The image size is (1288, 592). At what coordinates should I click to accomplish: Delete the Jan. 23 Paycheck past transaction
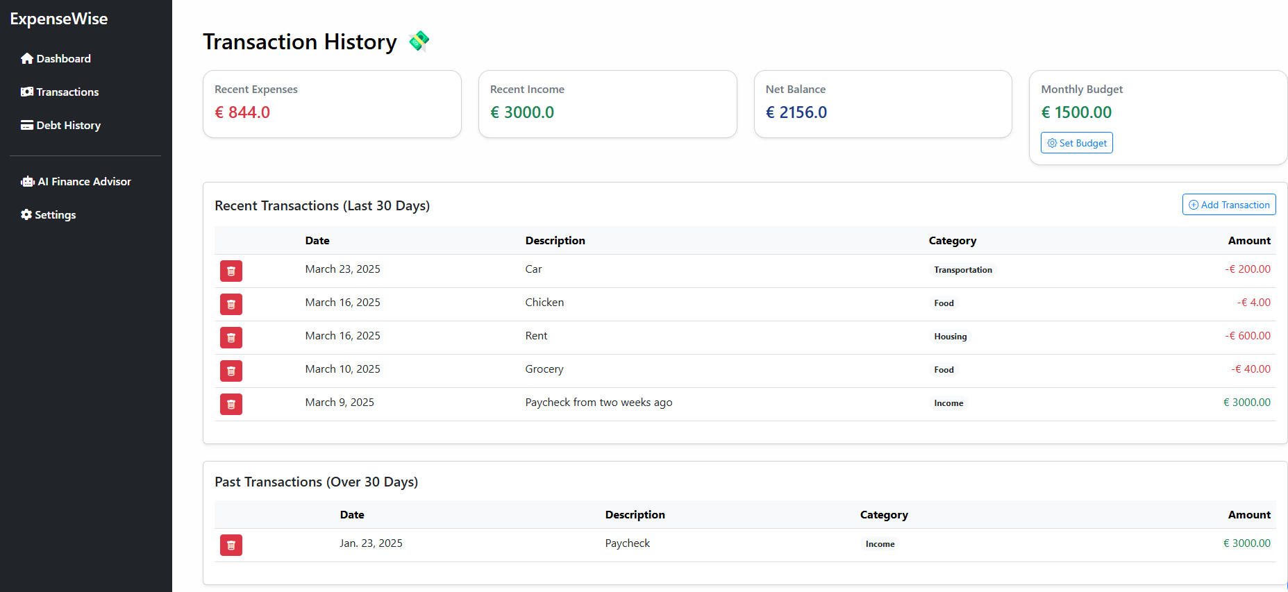click(x=231, y=546)
